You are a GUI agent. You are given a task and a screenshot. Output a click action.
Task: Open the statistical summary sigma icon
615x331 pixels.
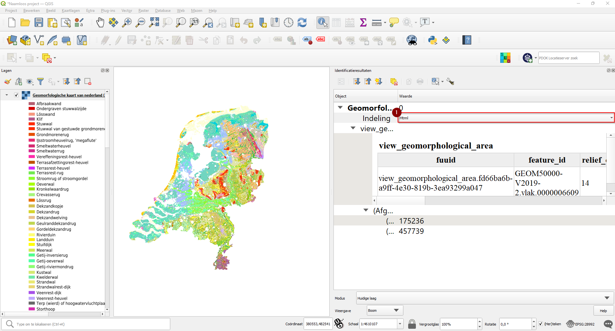click(x=363, y=22)
